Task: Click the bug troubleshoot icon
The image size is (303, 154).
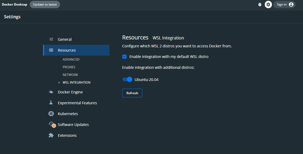Action: pos(260,4)
